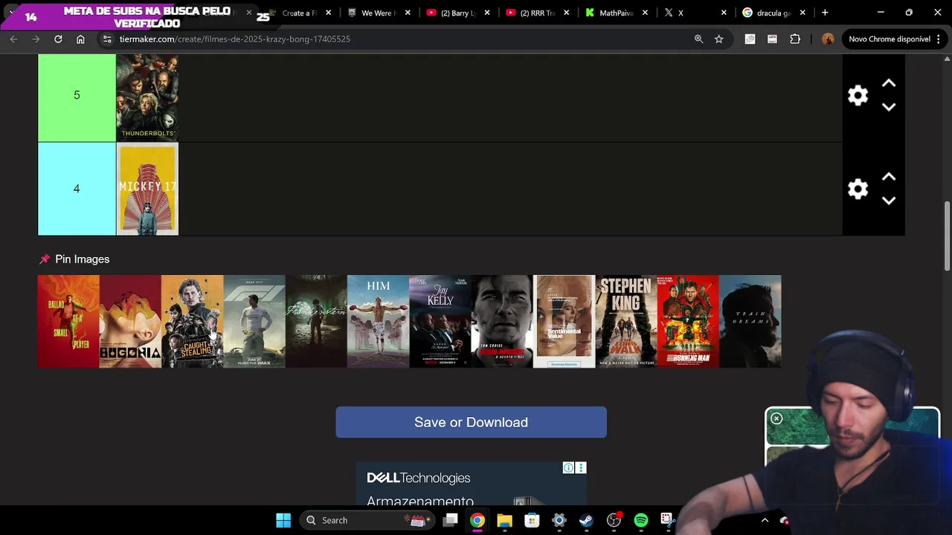Image resolution: width=952 pixels, height=535 pixels.
Task: Move tier 5 row up with arrow
Action: [888, 83]
